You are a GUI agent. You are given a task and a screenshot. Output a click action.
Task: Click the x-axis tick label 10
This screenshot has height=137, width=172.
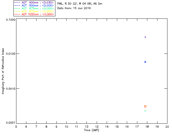(x=66, y=127)
